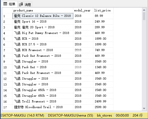
Task: Switch to the 消息 messages tab
Action: (x=25, y=4)
